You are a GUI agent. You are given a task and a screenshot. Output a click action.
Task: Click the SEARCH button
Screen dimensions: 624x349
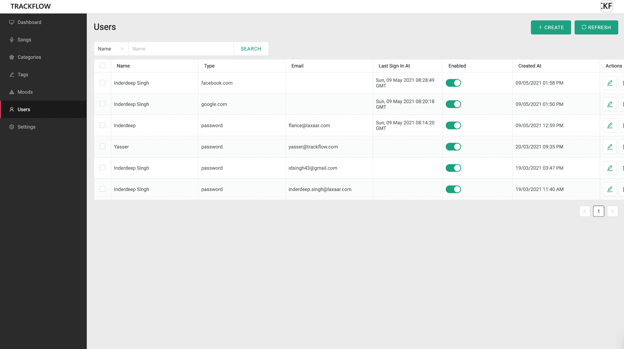click(251, 49)
